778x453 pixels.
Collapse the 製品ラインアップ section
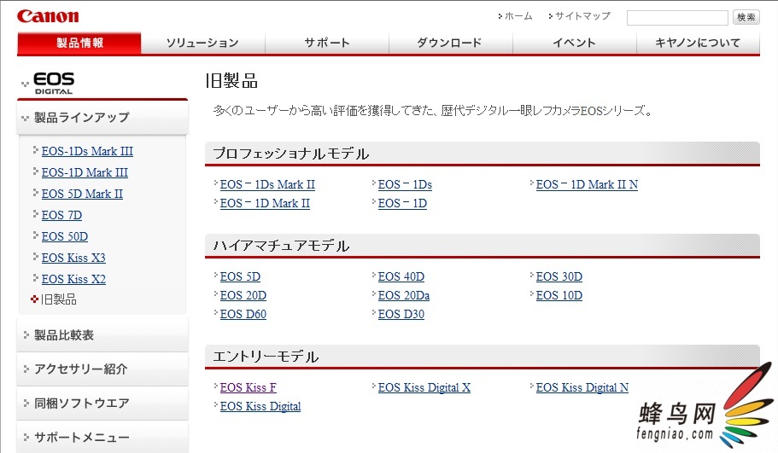pos(102,118)
